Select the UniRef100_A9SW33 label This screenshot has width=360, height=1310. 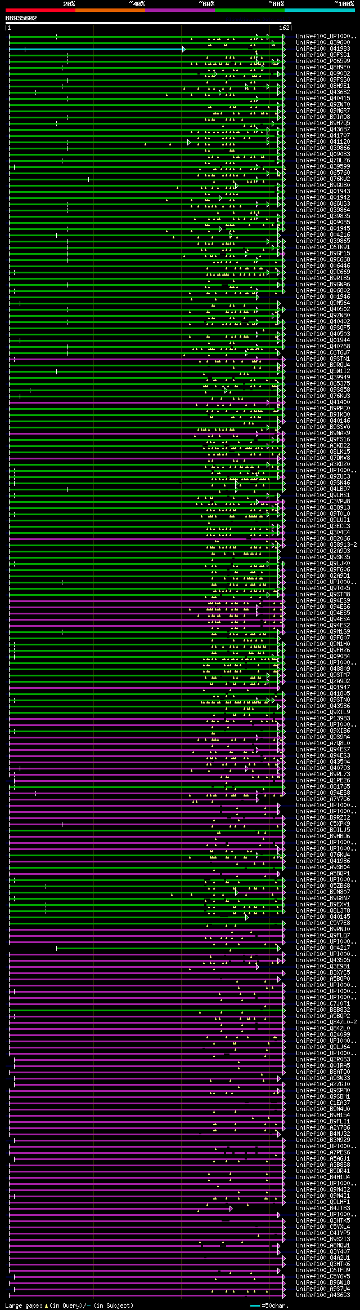coord(323,1078)
